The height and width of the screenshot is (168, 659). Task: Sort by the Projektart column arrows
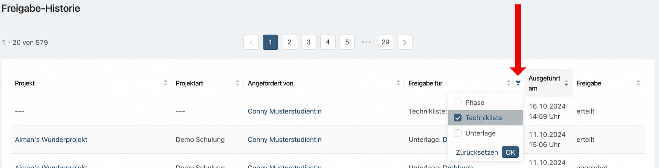tap(237, 83)
